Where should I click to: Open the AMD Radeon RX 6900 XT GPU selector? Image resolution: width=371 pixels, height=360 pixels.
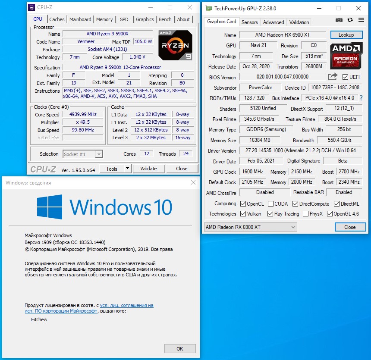click(x=250, y=227)
